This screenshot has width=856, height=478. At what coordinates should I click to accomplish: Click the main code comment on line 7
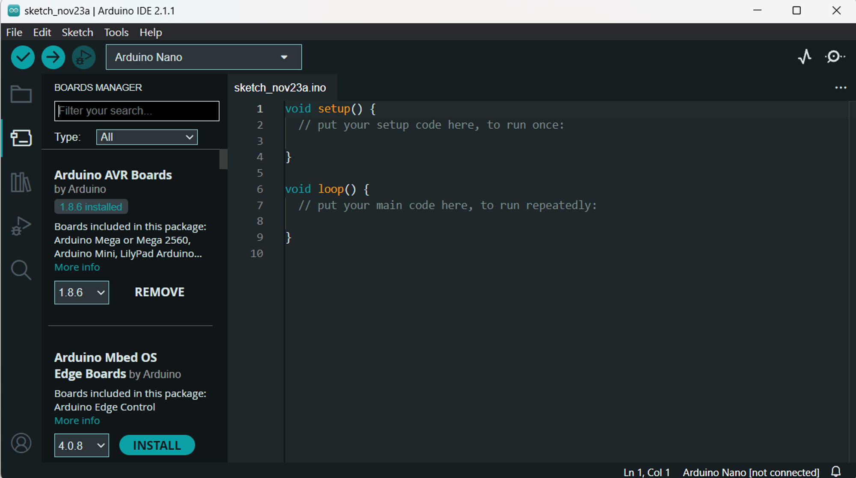point(447,205)
